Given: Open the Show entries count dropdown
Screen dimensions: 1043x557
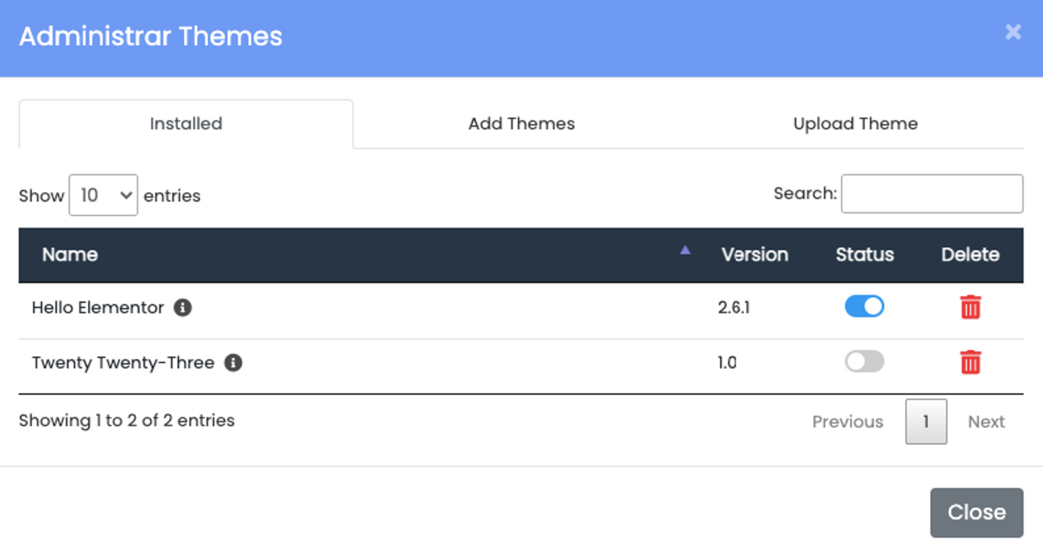Looking at the screenshot, I should click(103, 195).
